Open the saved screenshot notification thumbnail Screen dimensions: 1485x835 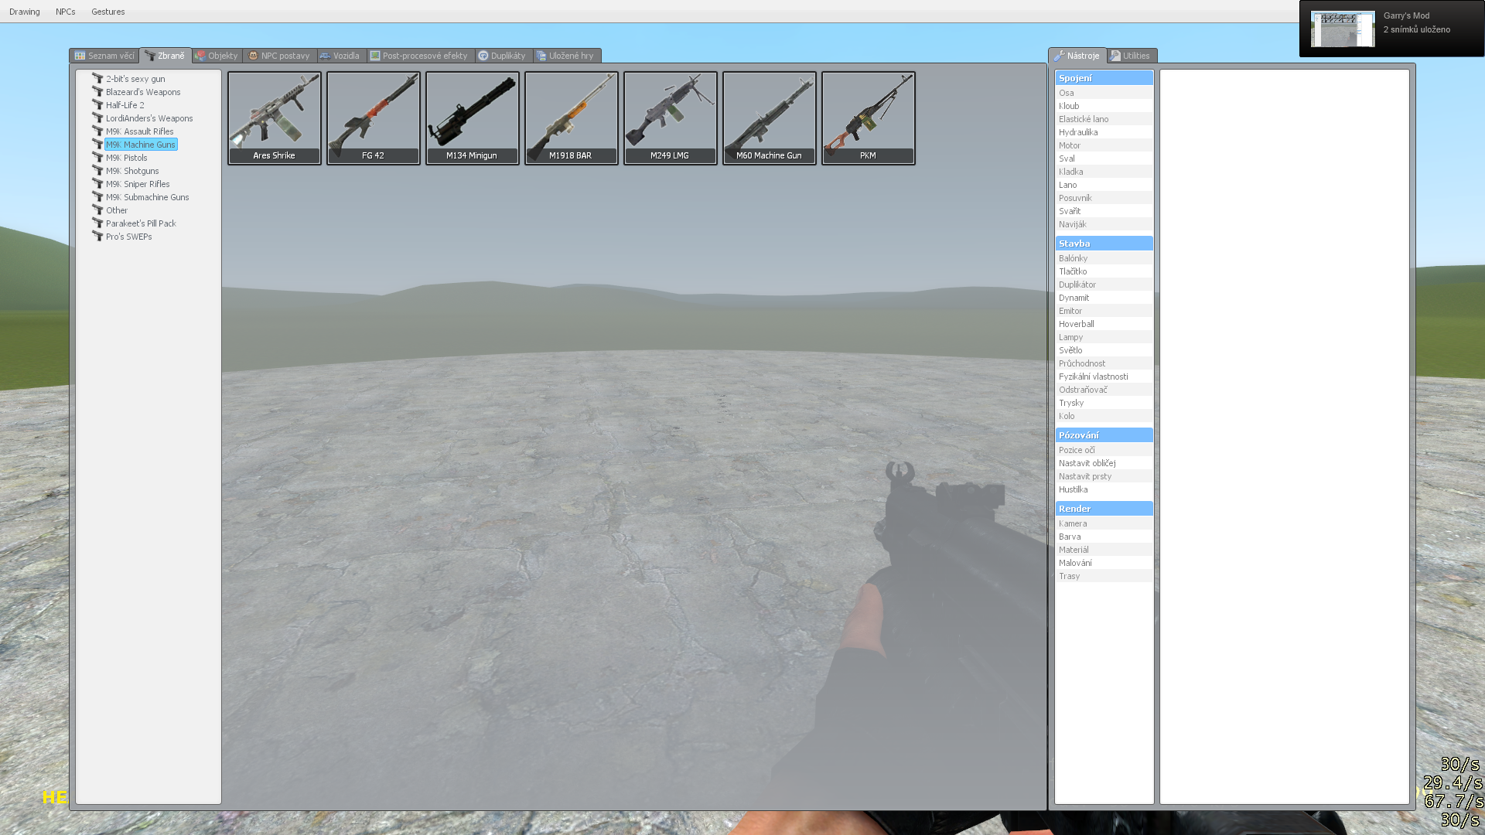(x=1343, y=29)
